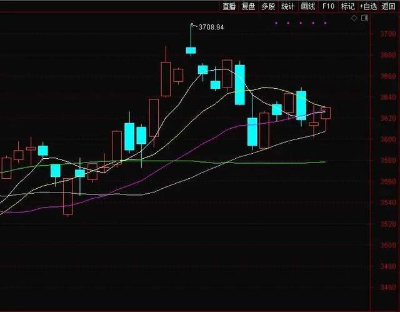Click the 3708.94 high price label
Viewport: 400px width, 312px height.
pos(211,28)
